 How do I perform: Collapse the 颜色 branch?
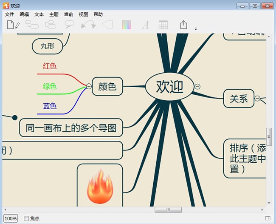coord(89,86)
